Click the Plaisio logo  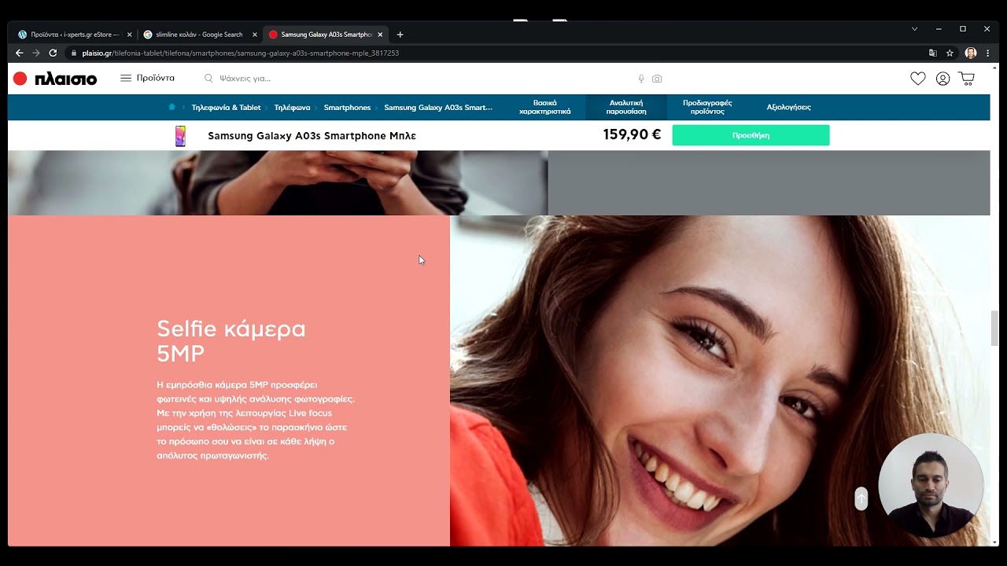tap(55, 79)
